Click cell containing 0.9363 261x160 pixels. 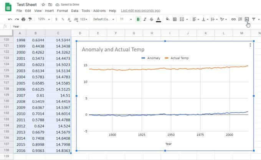(x=36, y=150)
